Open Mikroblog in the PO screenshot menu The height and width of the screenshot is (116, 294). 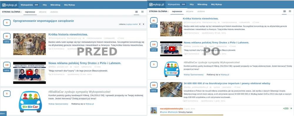coord(202,4)
